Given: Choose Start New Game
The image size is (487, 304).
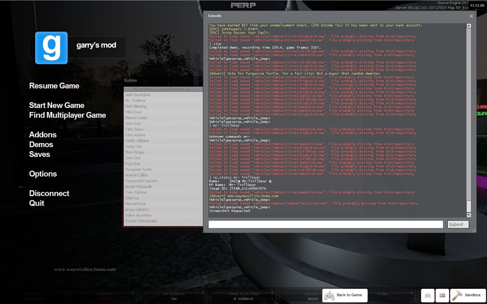Looking at the screenshot, I should pyautogui.click(x=56, y=106).
